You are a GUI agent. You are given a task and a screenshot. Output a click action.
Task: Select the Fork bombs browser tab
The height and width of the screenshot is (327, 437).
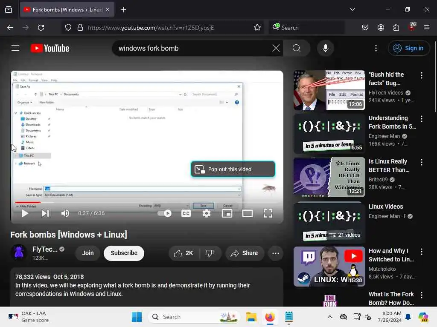click(x=67, y=10)
